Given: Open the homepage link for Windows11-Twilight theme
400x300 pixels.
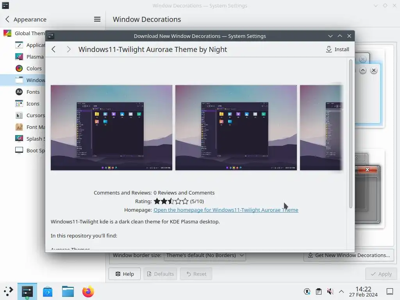Looking at the screenshot, I should pyautogui.click(x=226, y=210).
